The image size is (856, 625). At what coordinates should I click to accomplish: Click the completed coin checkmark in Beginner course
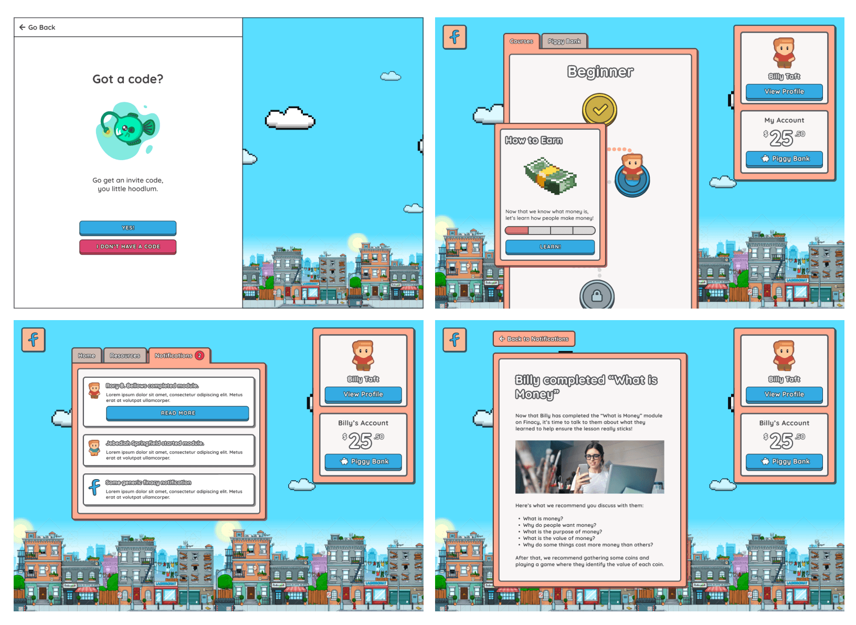click(x=600, y=108)
